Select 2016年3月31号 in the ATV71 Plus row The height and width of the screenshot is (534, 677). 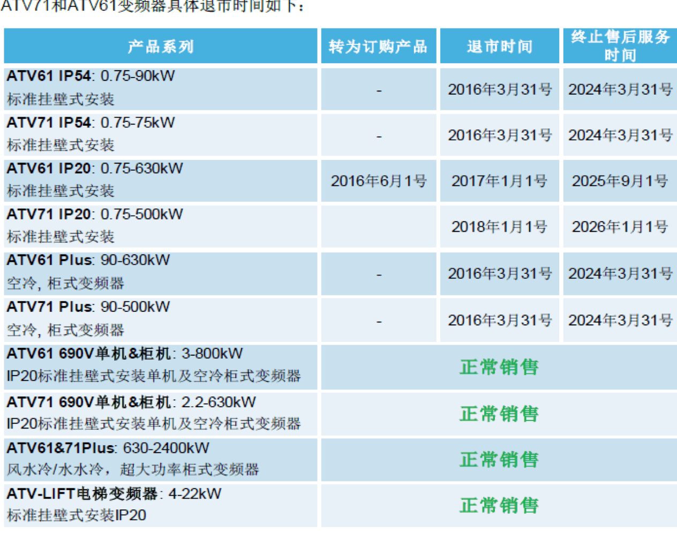(500, 321)
